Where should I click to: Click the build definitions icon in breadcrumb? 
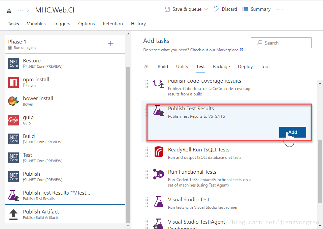point(9,10)
